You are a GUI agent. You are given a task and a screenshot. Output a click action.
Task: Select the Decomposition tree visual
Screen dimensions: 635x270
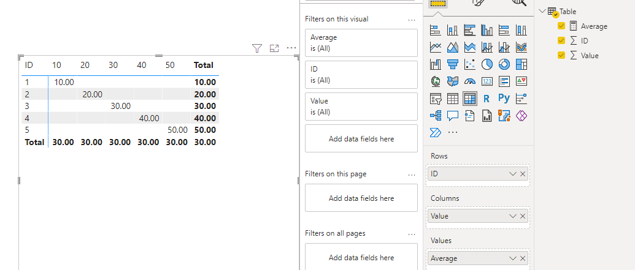[x=436, y=116]
